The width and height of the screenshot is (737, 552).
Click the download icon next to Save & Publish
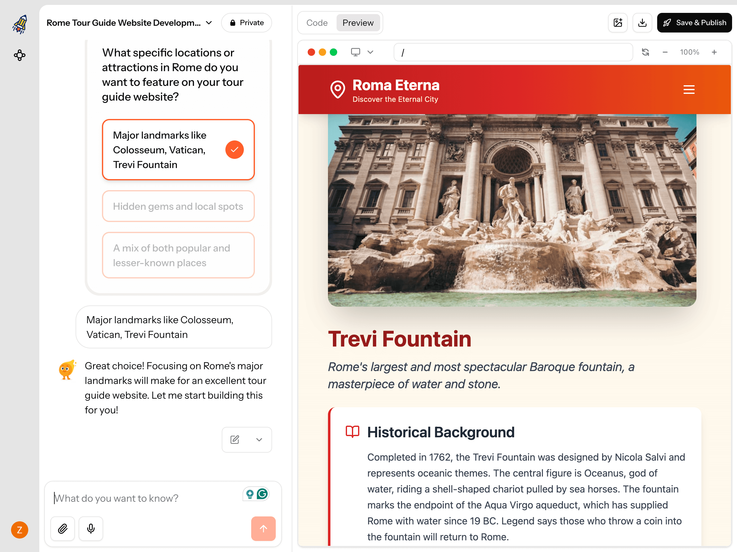(x=642, y=22)
